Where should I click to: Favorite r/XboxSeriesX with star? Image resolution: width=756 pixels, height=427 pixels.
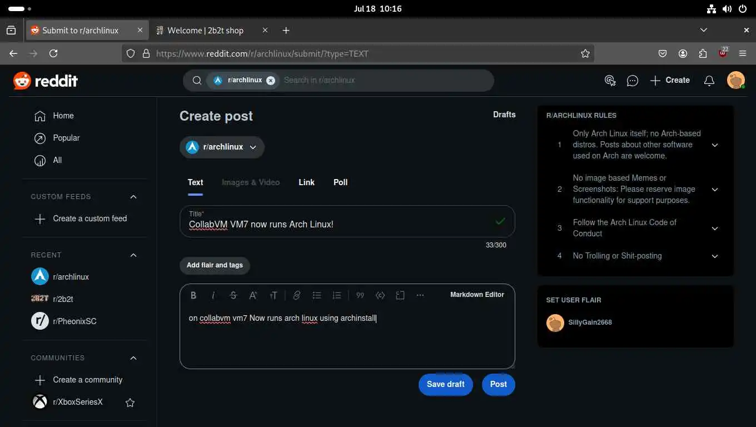tap(130, 403)
